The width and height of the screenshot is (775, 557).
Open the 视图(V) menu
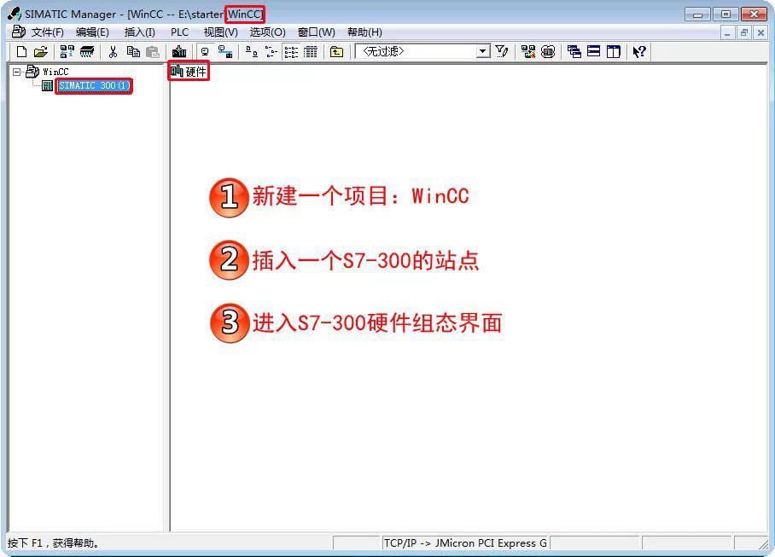pyautogui.click(x=220, y=32)
